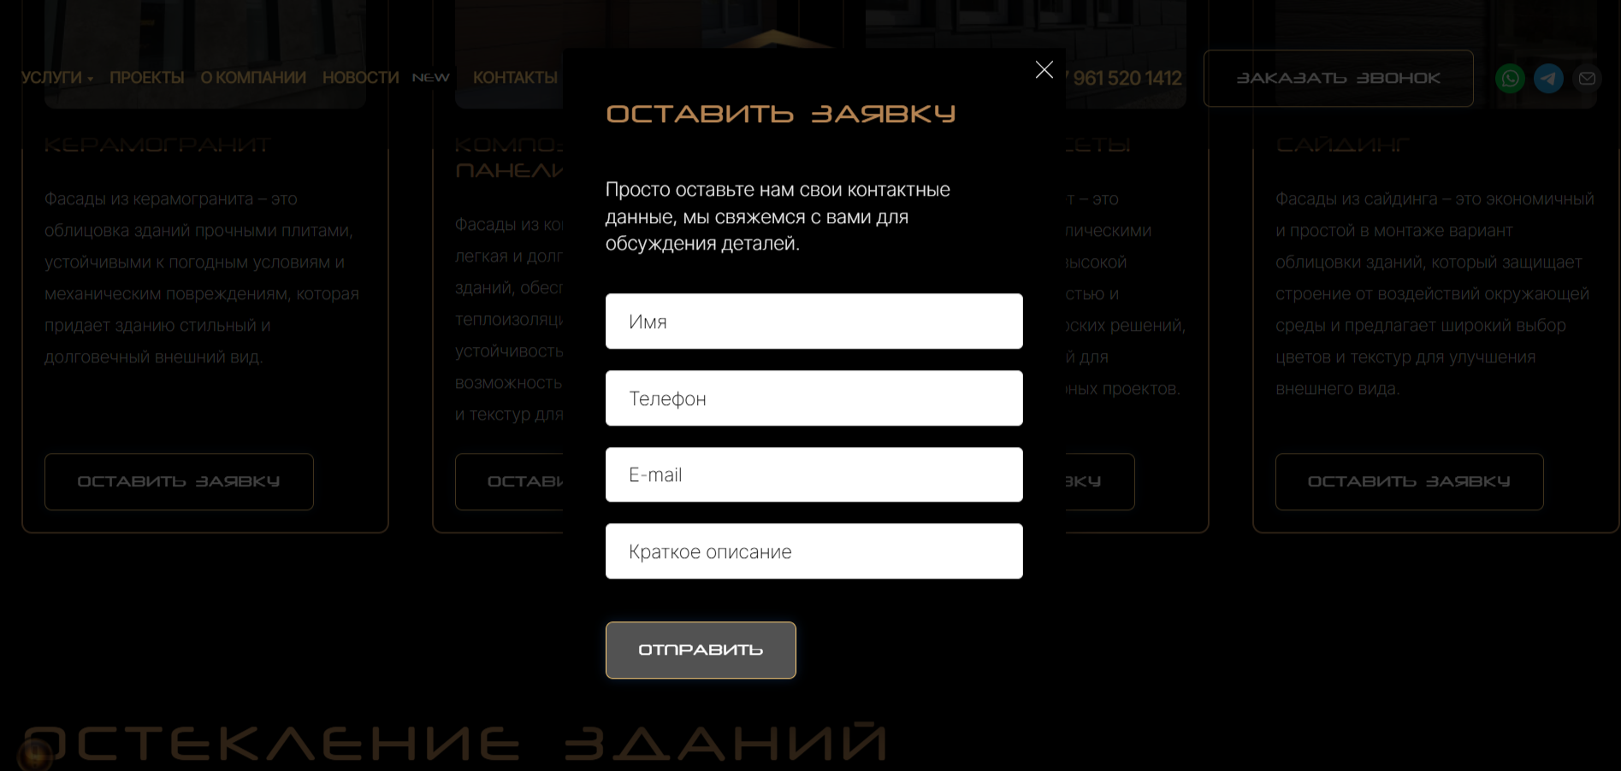Viewport: 1621px width, 771px height.
Task: Click the Остекление зданий heading
Action: point(455,742)
